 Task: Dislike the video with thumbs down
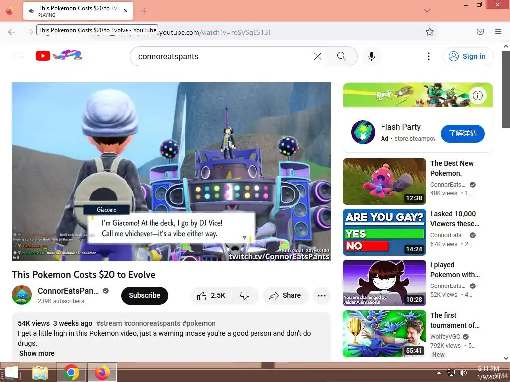(x=245, y=295)
